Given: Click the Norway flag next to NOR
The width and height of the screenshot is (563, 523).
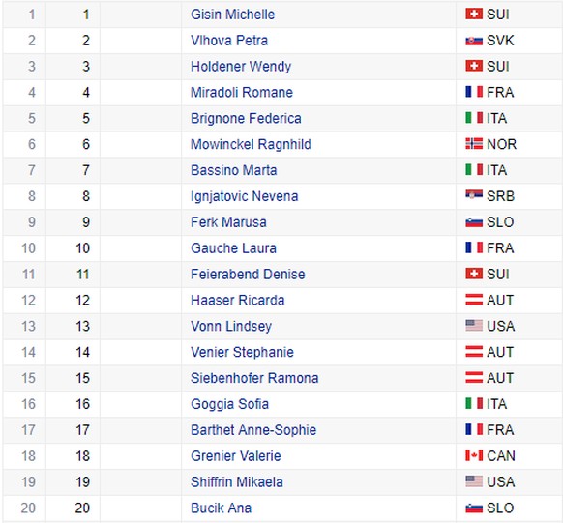Looking at the screenshot, I should tap(474, 144).
